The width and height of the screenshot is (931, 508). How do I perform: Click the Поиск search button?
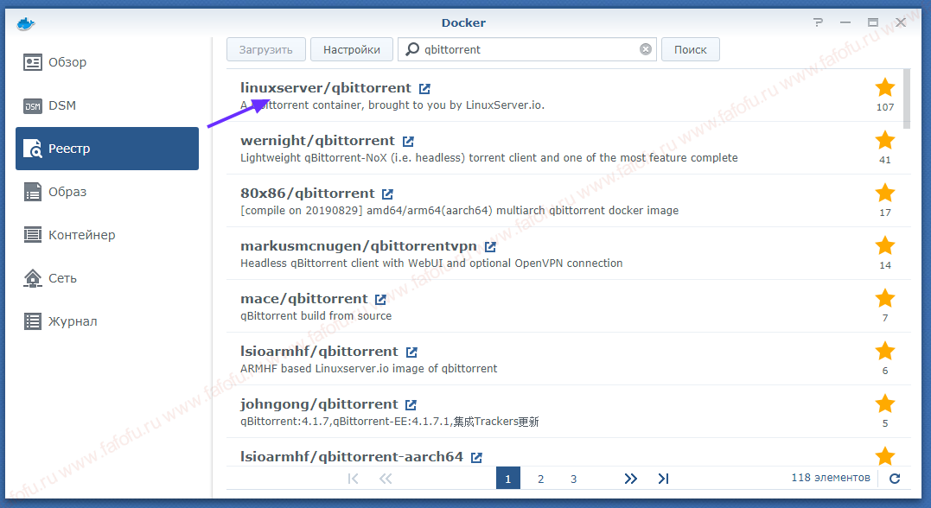(x=691, y=49)
